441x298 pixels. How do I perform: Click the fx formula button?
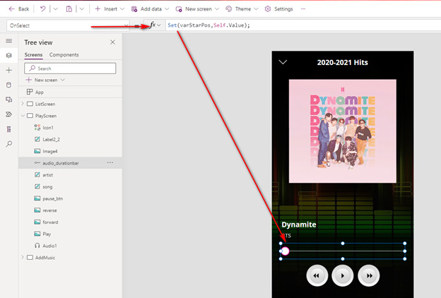154,25
